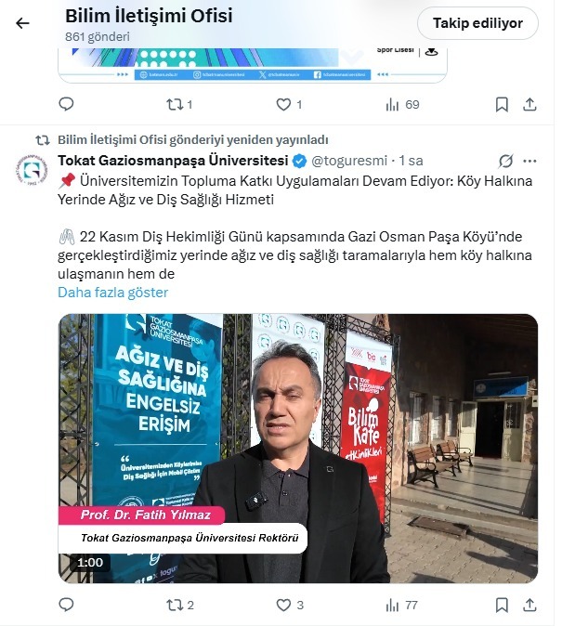Reply to the upper post
The height and width of the screenshot is (626, 562).
pos(66,104)
